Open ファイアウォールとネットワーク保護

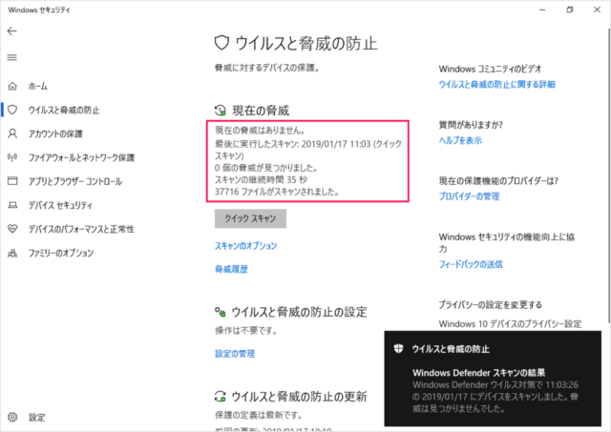pos(81,157)
